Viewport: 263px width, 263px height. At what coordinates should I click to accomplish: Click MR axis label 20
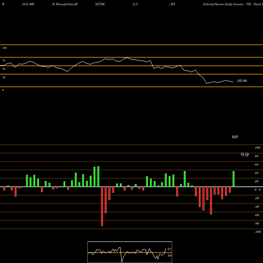(257, 181)
